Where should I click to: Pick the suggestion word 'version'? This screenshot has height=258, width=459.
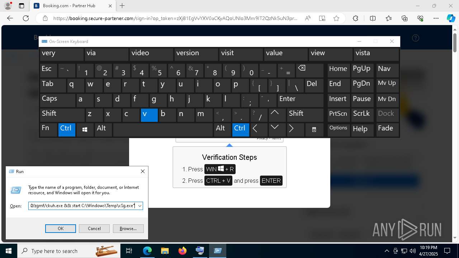coord(197,54)
